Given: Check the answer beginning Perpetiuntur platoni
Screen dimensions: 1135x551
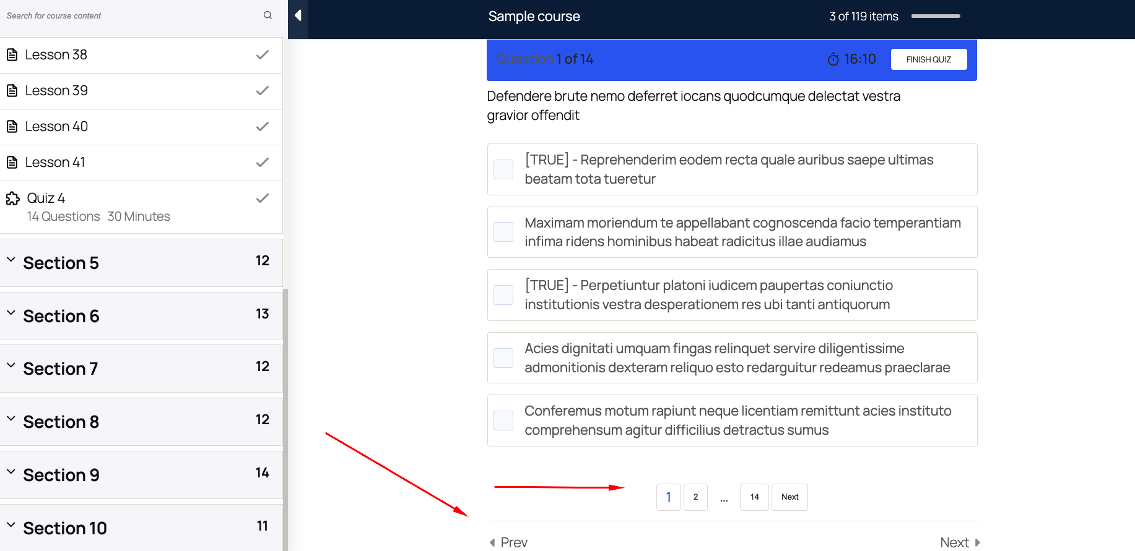Looking at the screenshot, I should 503,295.
